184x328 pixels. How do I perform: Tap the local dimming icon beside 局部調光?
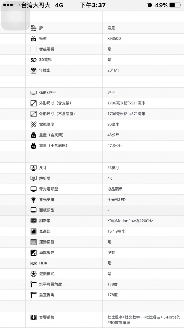(33, 252)
